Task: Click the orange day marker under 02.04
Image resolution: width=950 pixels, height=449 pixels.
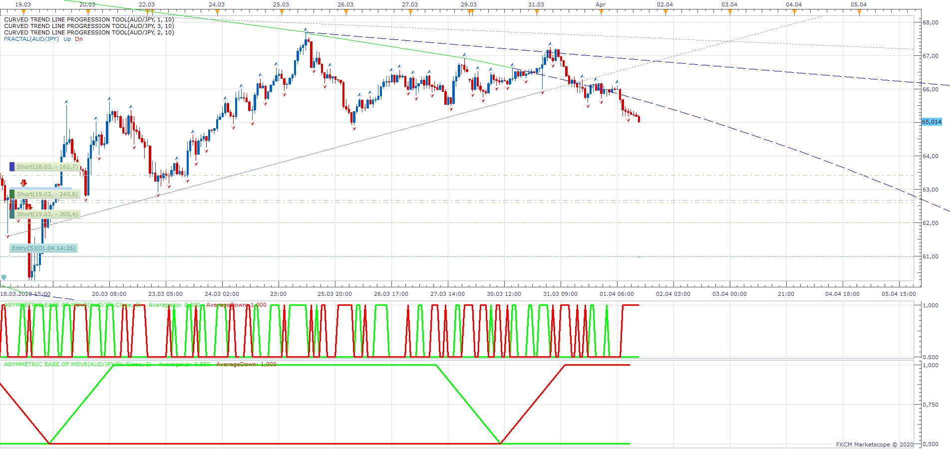Action: coord(665,12)
